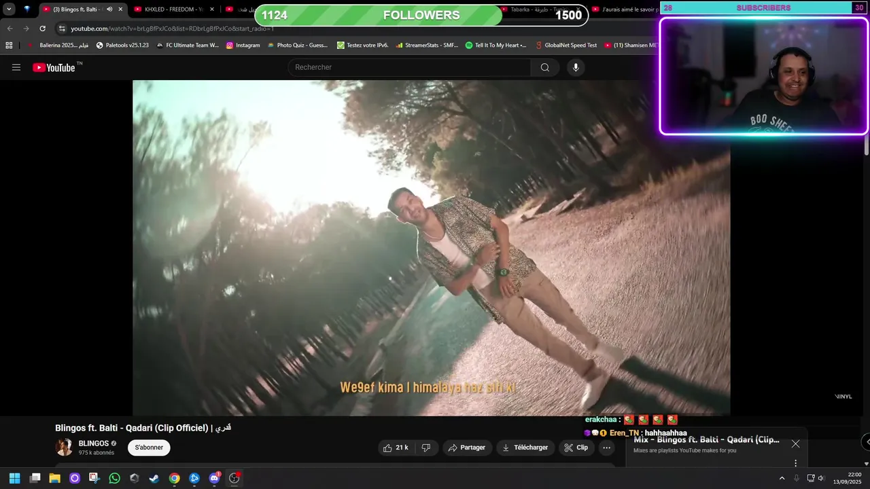870x489 pixels.
Task: Start voice search with microphone icon
Action: coord(576,67)
